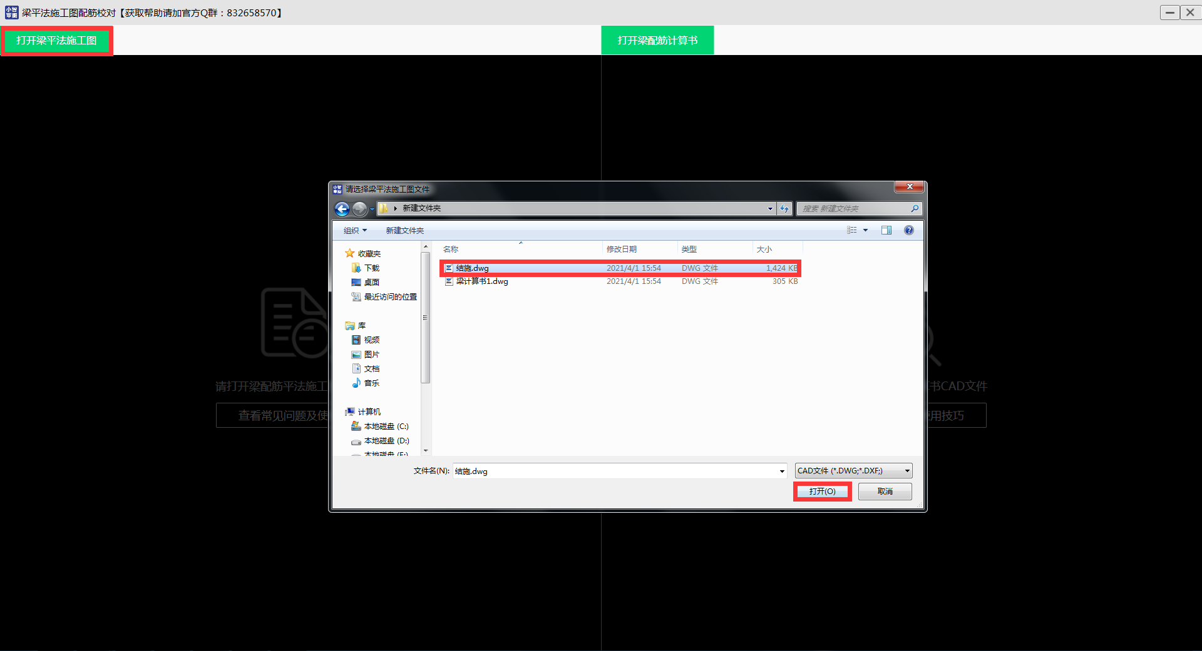Click the refresh icon beside address bar
This screenshot has height=651, width=1202.
784,209
